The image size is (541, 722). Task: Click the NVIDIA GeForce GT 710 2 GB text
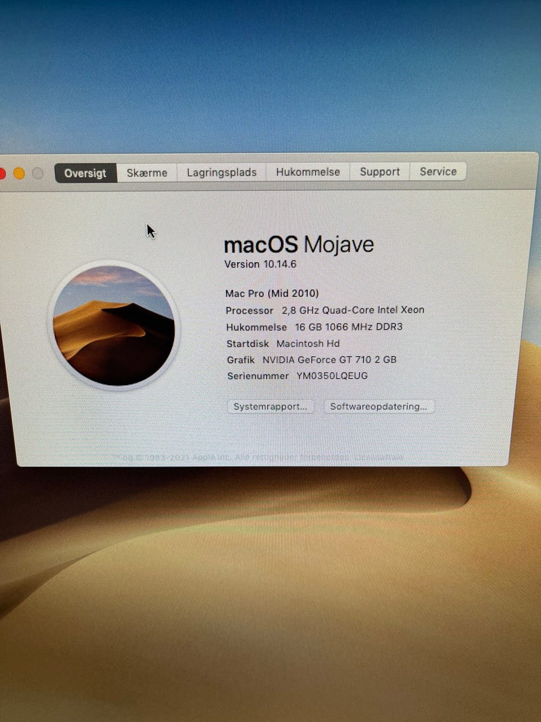(x=330, y=359)
